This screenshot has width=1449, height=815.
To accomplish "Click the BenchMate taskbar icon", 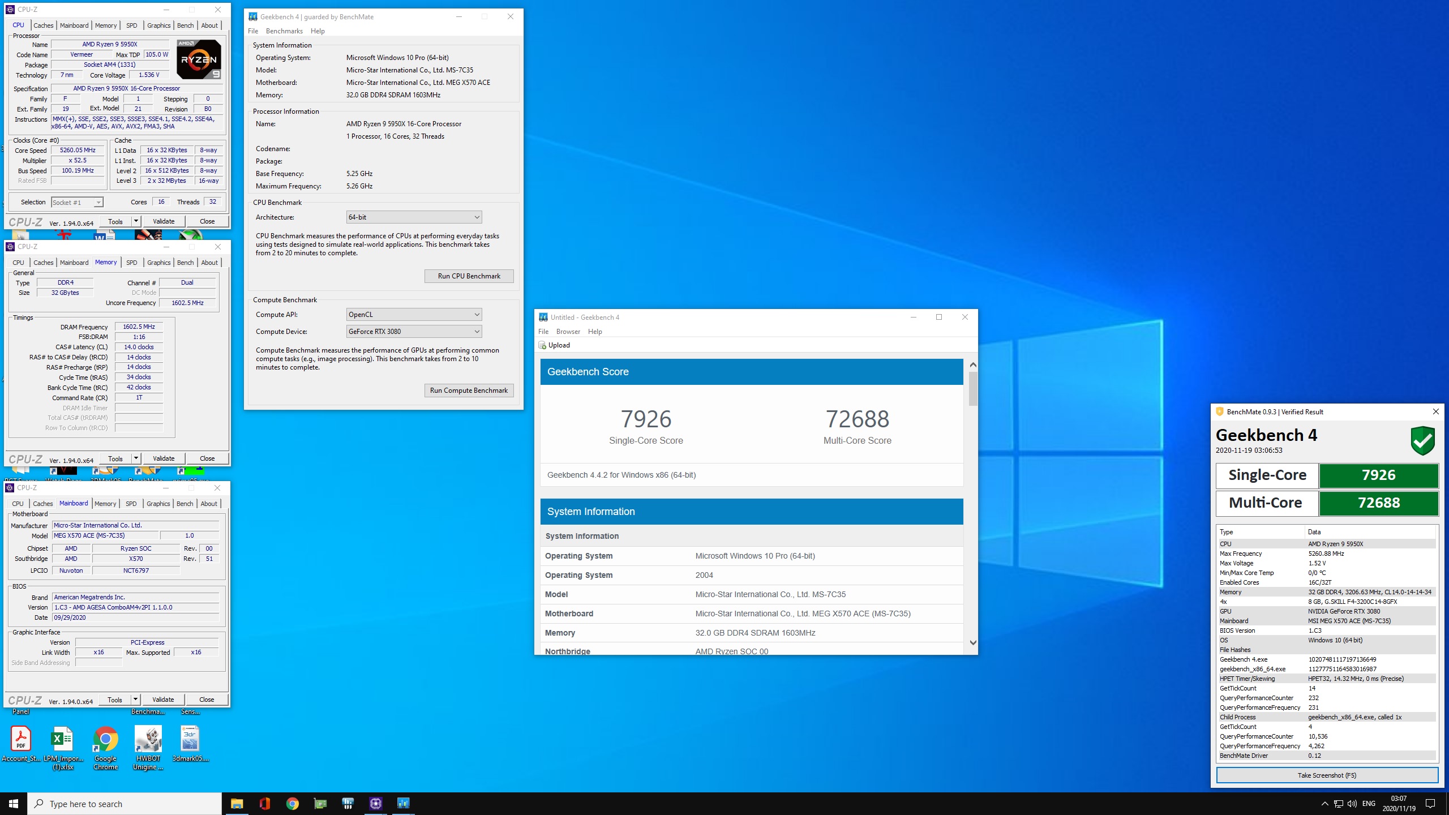I will coord(348,804).
